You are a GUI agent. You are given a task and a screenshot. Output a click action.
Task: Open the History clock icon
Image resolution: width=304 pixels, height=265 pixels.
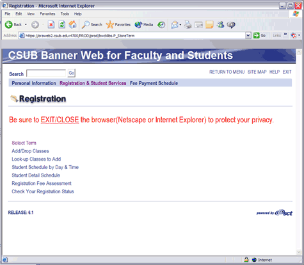click(x=161, y=25)
